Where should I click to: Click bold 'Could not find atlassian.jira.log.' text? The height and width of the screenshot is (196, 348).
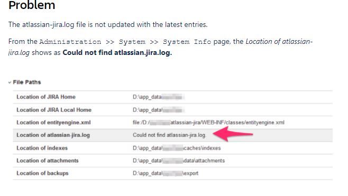(117, 52)
